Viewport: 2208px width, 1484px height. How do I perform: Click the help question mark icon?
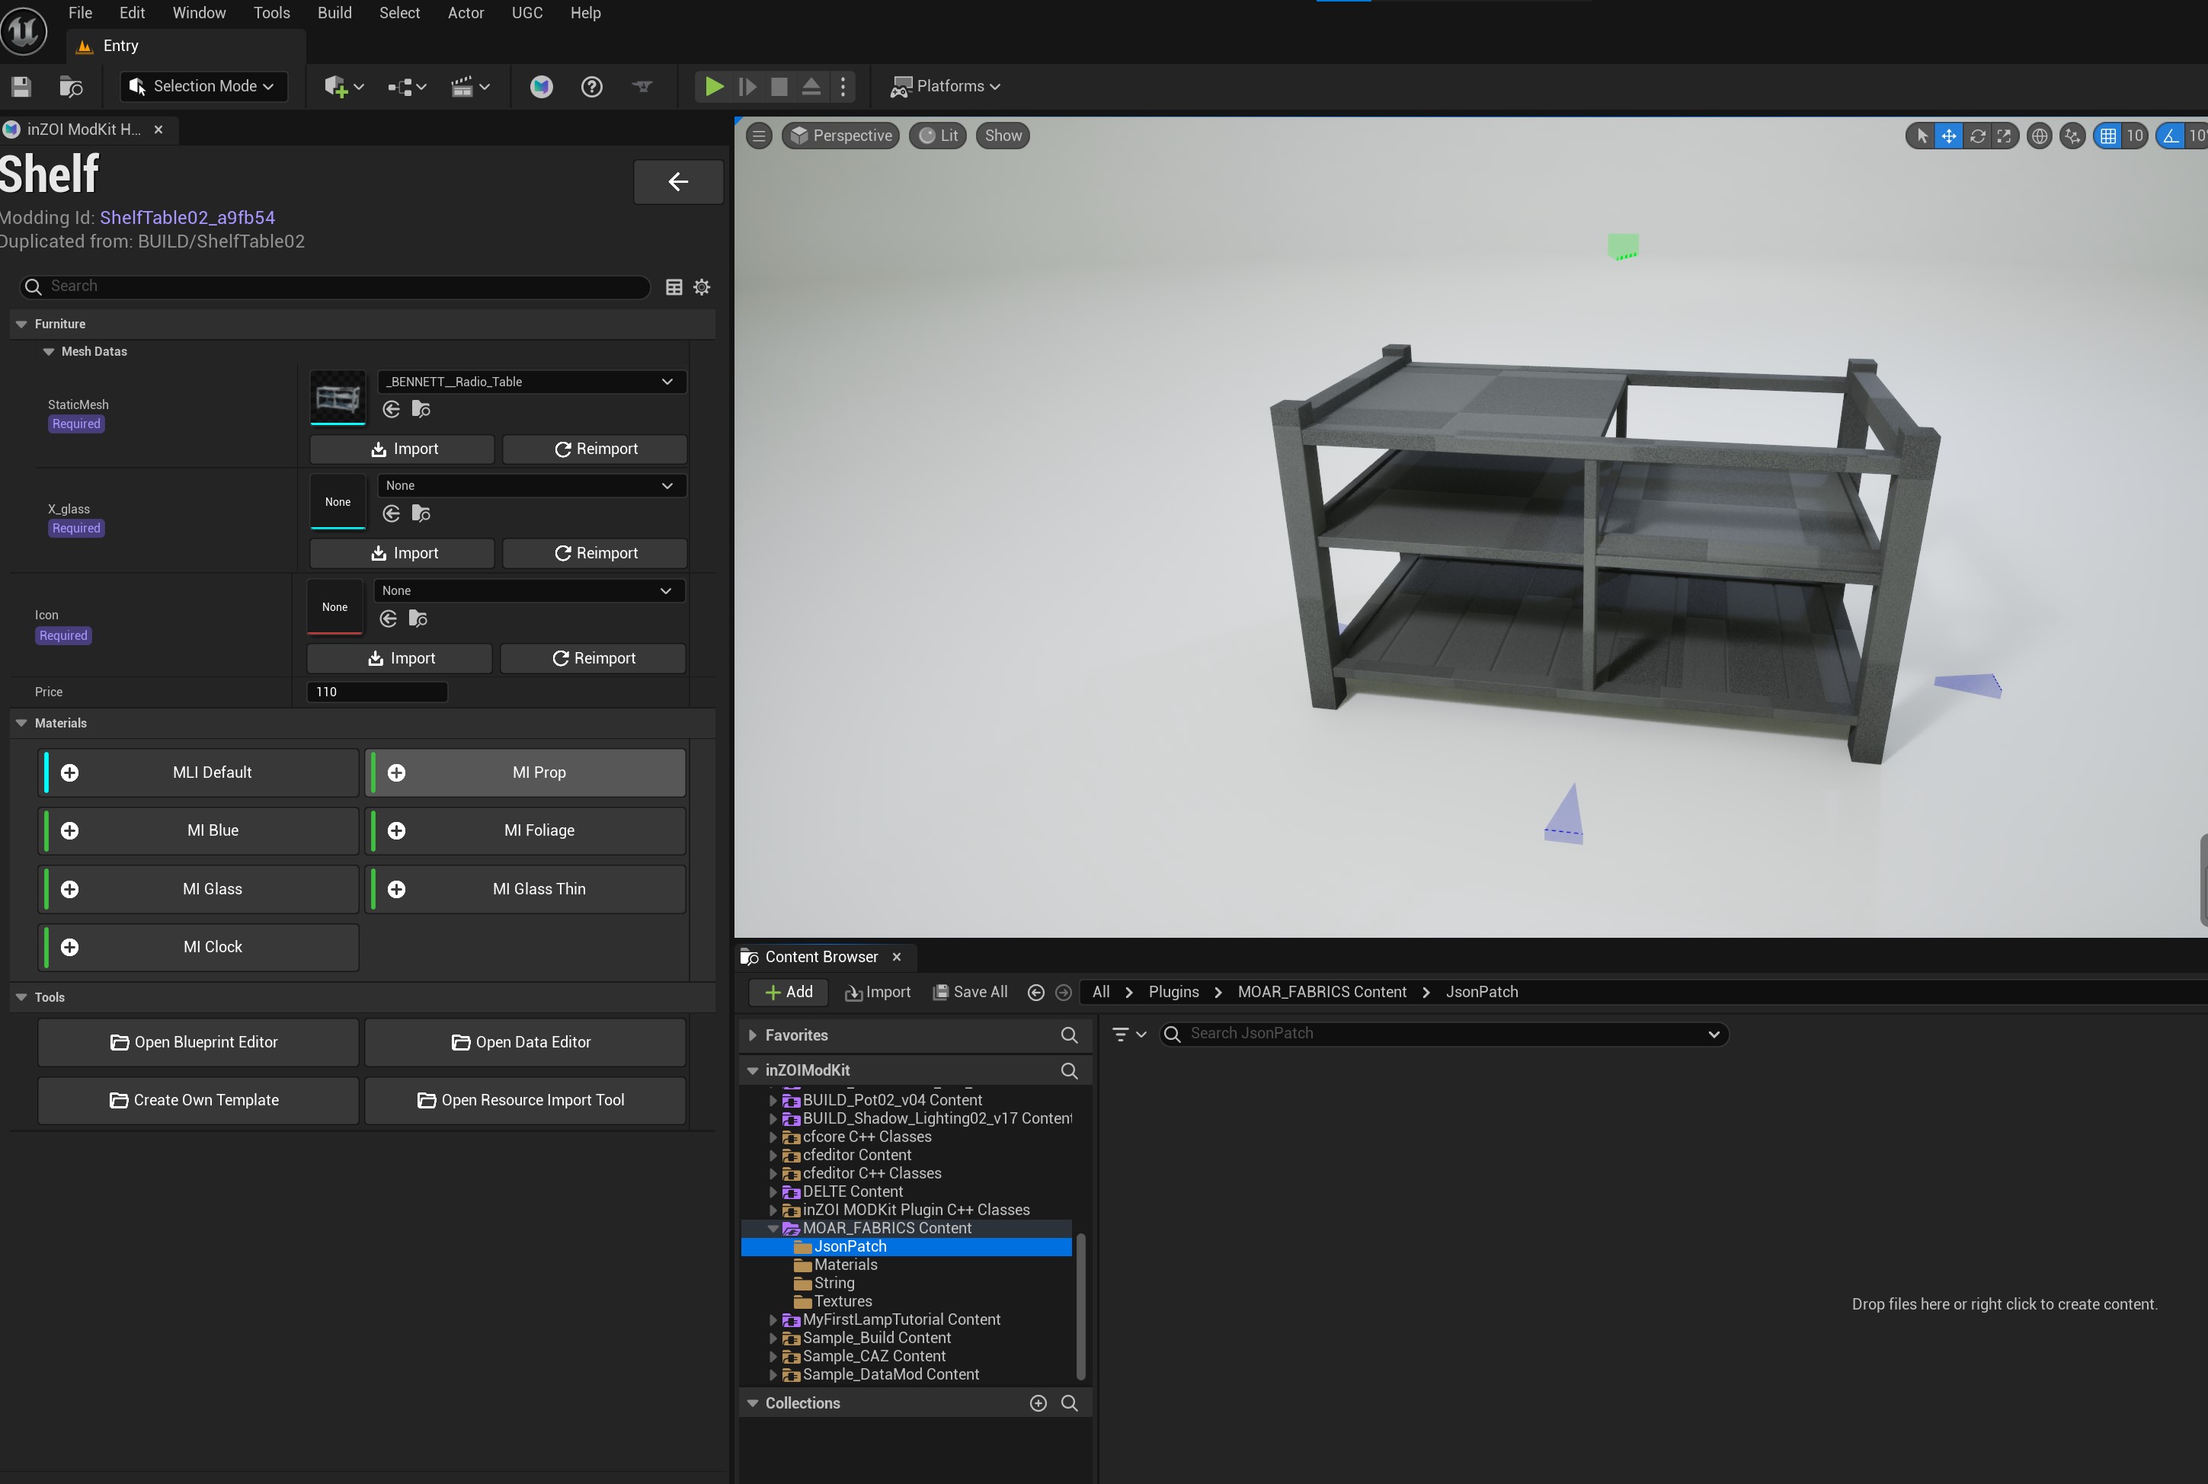[x=591, y=87]
